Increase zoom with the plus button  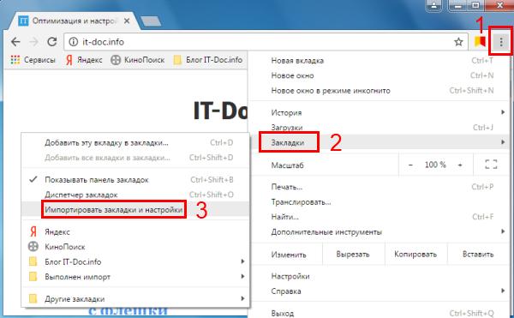point(460,165)
